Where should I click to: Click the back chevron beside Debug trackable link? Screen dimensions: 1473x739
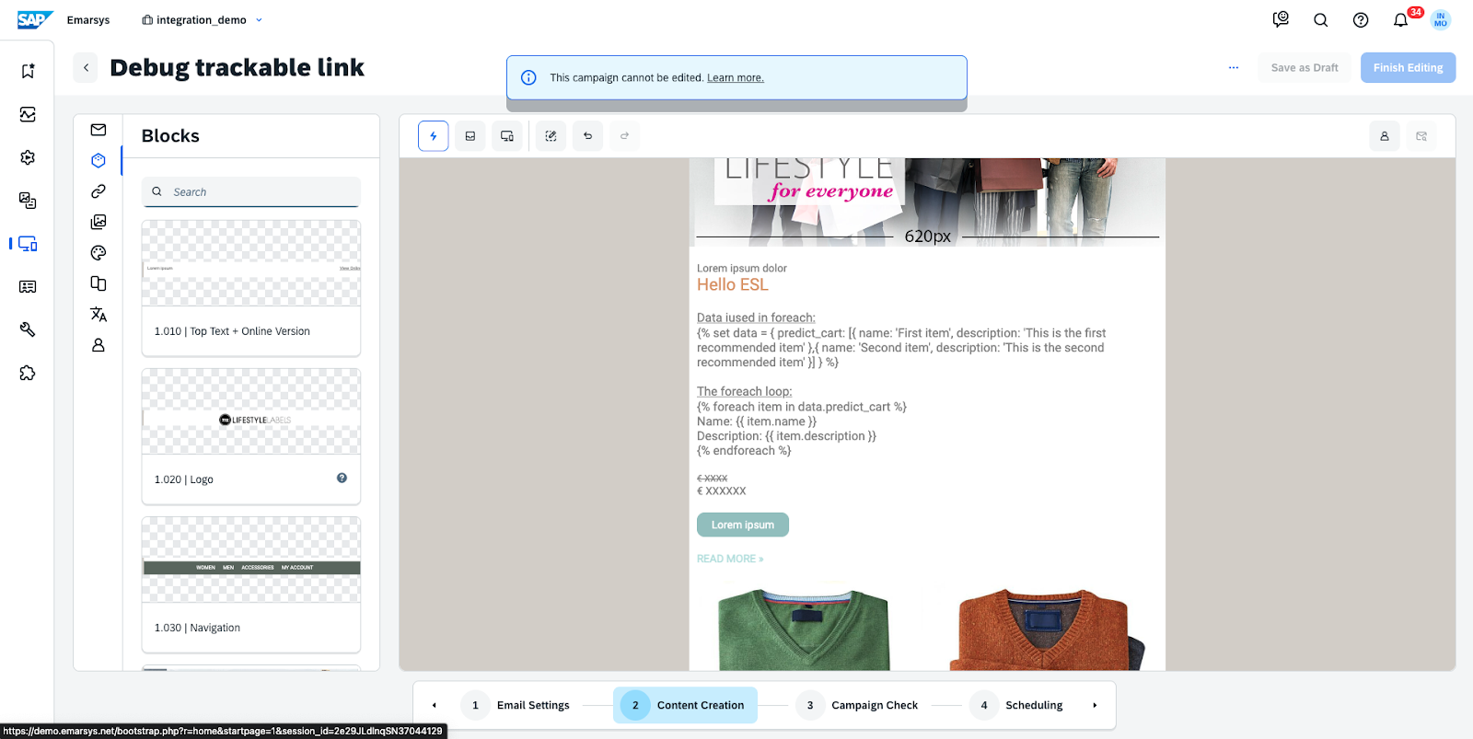tap(86, 67)
